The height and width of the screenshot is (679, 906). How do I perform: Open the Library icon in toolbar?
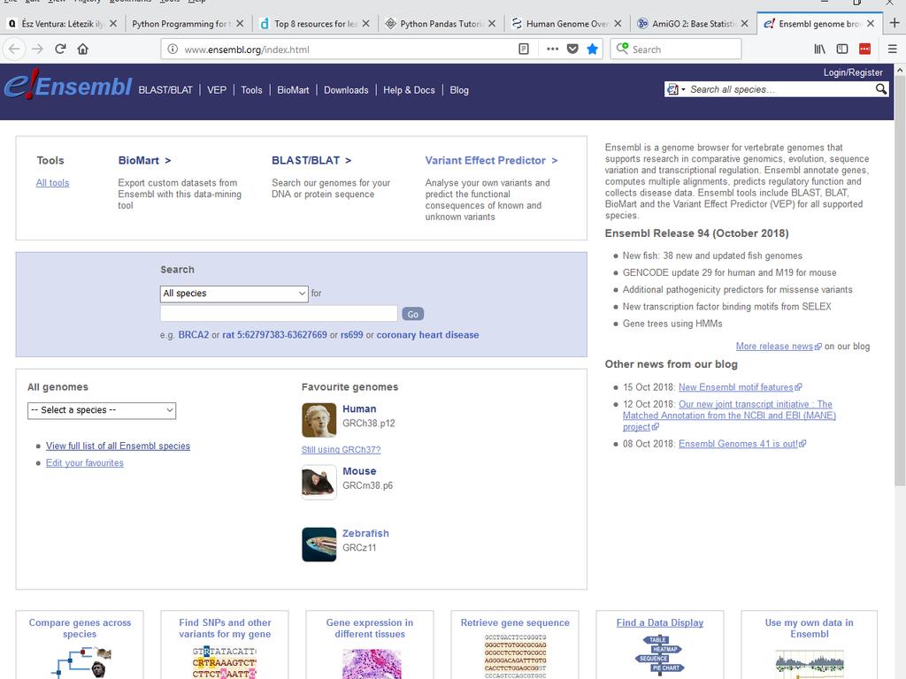pos(819,50)
